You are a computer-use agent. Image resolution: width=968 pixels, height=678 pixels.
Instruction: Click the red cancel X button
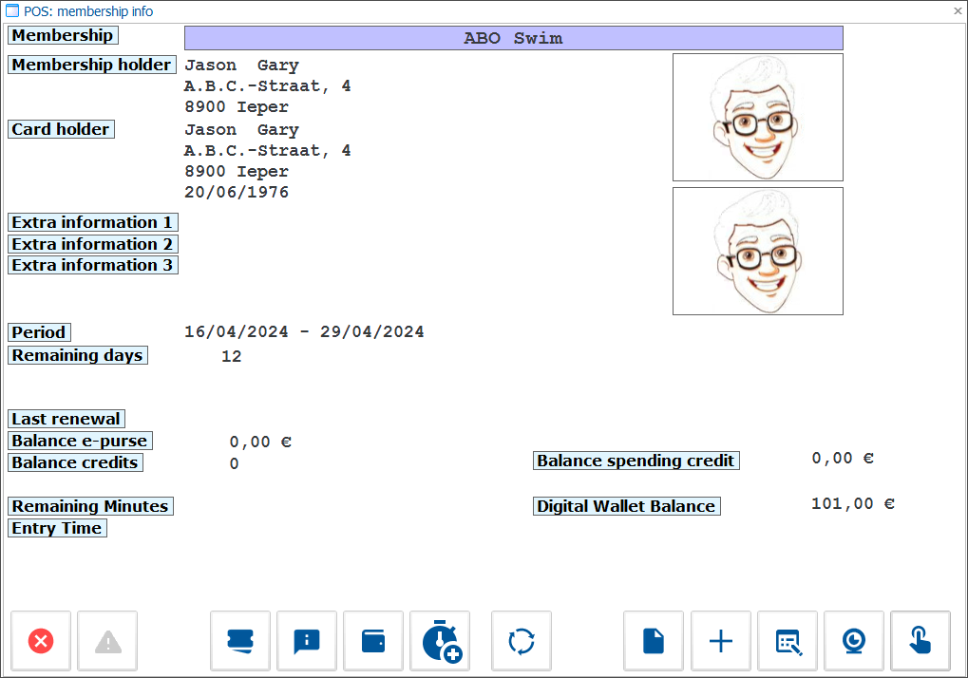point(41,641)
